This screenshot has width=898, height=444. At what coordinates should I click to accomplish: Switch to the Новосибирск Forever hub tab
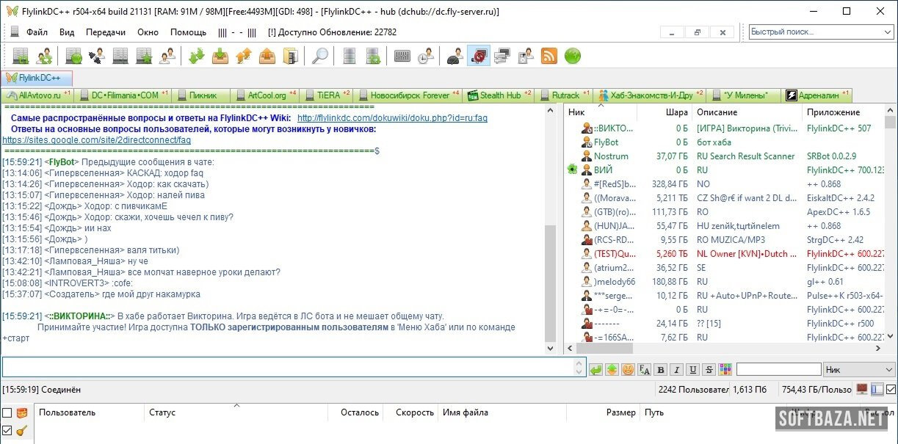click(x=408, y=95)
